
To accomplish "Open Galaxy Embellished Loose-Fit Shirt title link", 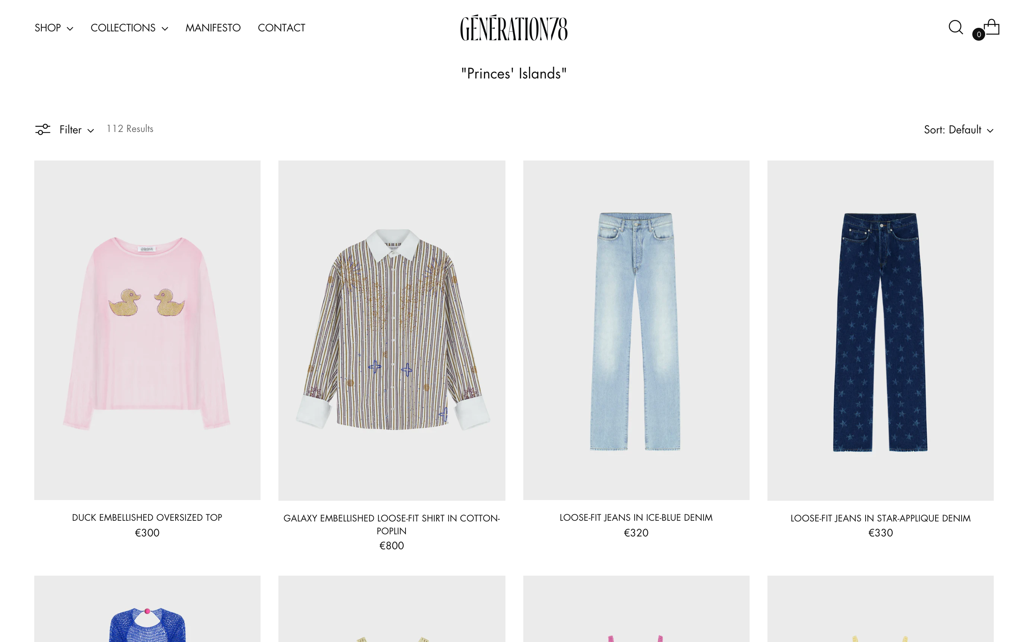I will tap(391, 524).
